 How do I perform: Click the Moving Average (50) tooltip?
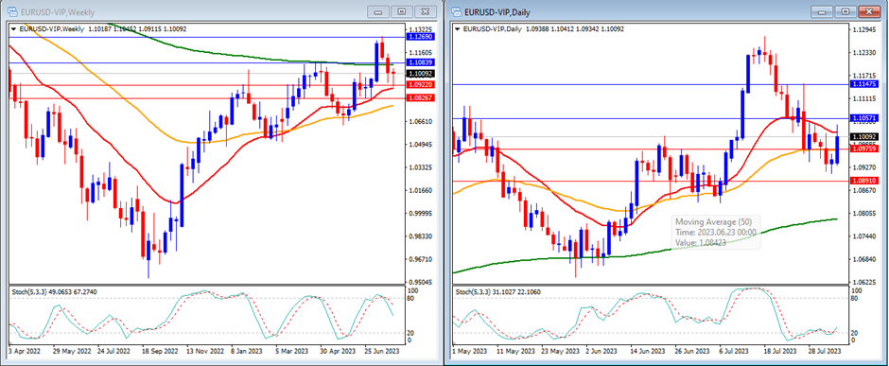tap(717, 232)
